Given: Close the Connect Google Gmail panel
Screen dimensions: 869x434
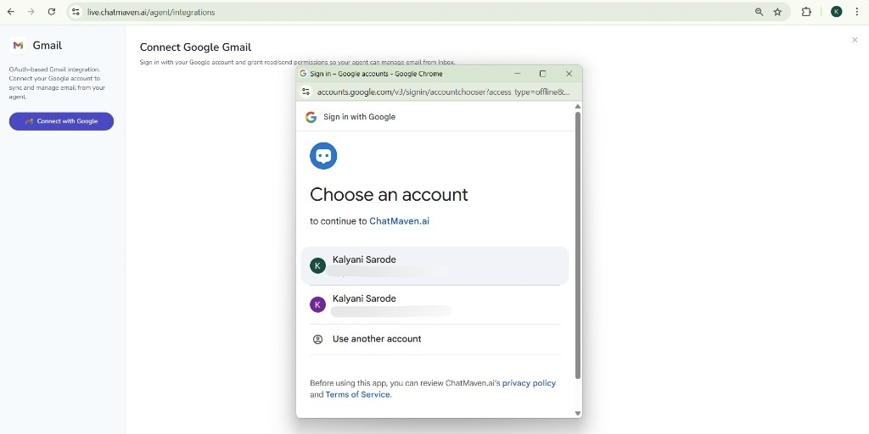Looking at the screenshot, I should [855, 40].
